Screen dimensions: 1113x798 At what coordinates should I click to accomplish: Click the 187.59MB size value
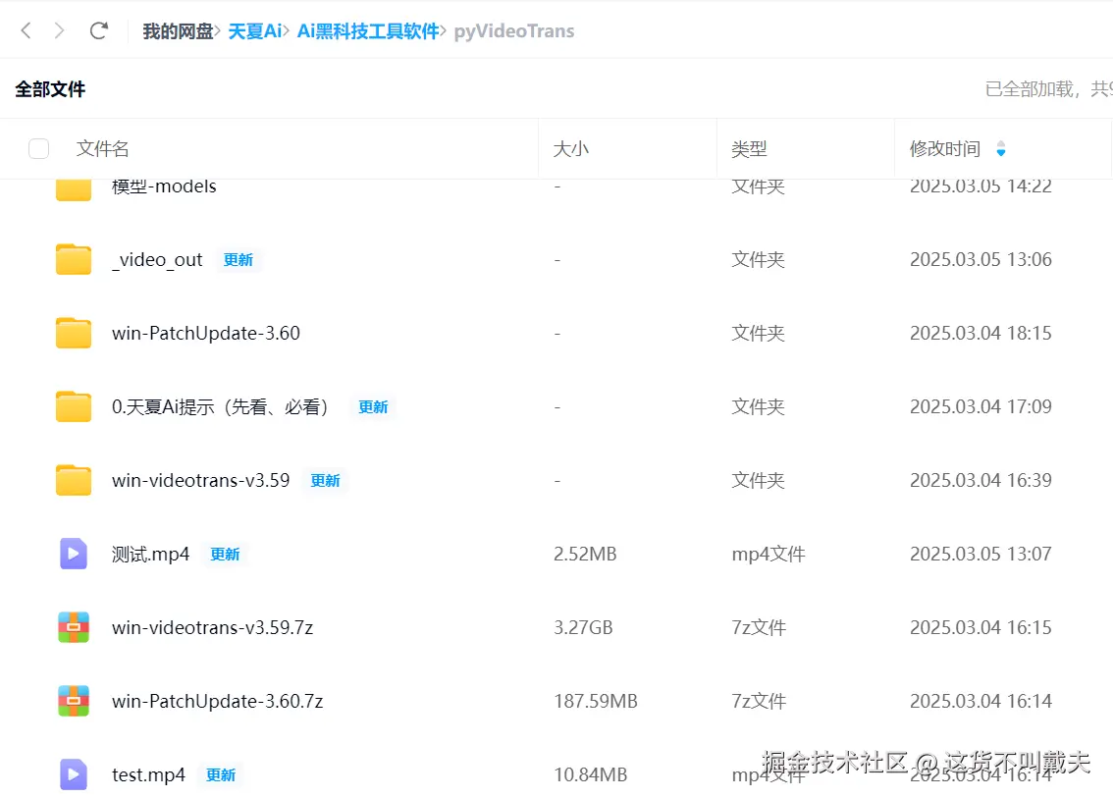click(596, 702)
